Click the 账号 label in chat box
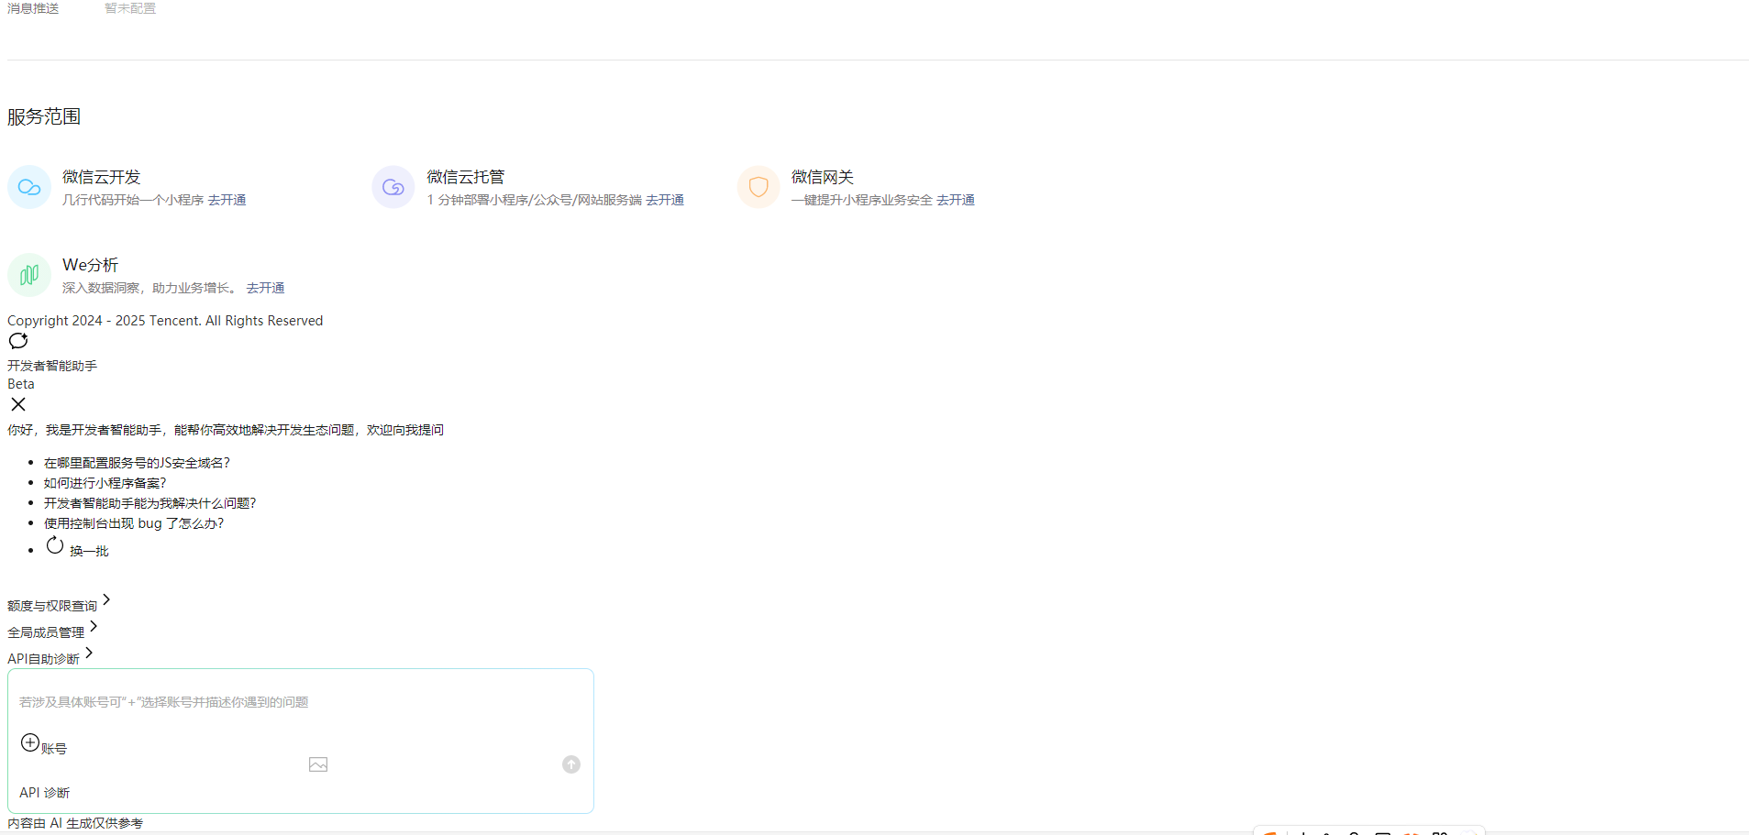The width and height of the screenshot is (1749, 835). coord(54,749)
